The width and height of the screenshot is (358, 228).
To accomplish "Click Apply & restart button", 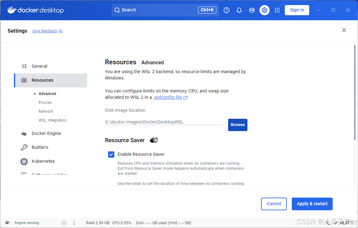I will point(312,204).
